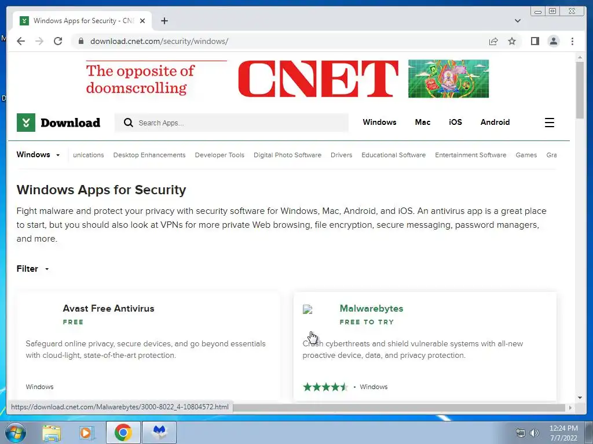Viewport: 593px width, 444px height.
Task: Click the FREE label under Avast
Action: pos(73,322)
